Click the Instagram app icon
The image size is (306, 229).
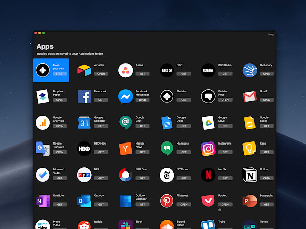click(x=208, y=149)
